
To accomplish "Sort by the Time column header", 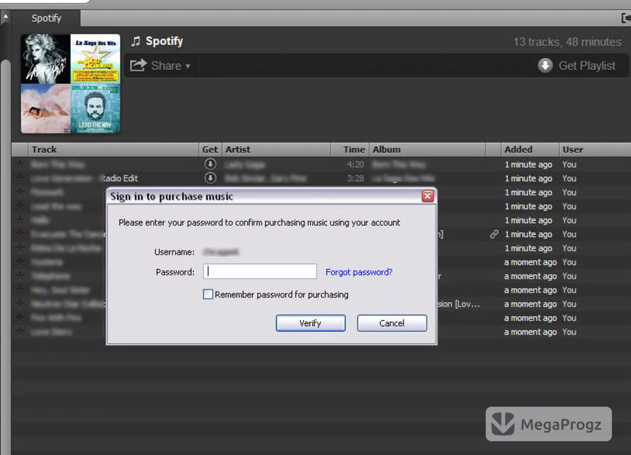I will click(350, 149).
